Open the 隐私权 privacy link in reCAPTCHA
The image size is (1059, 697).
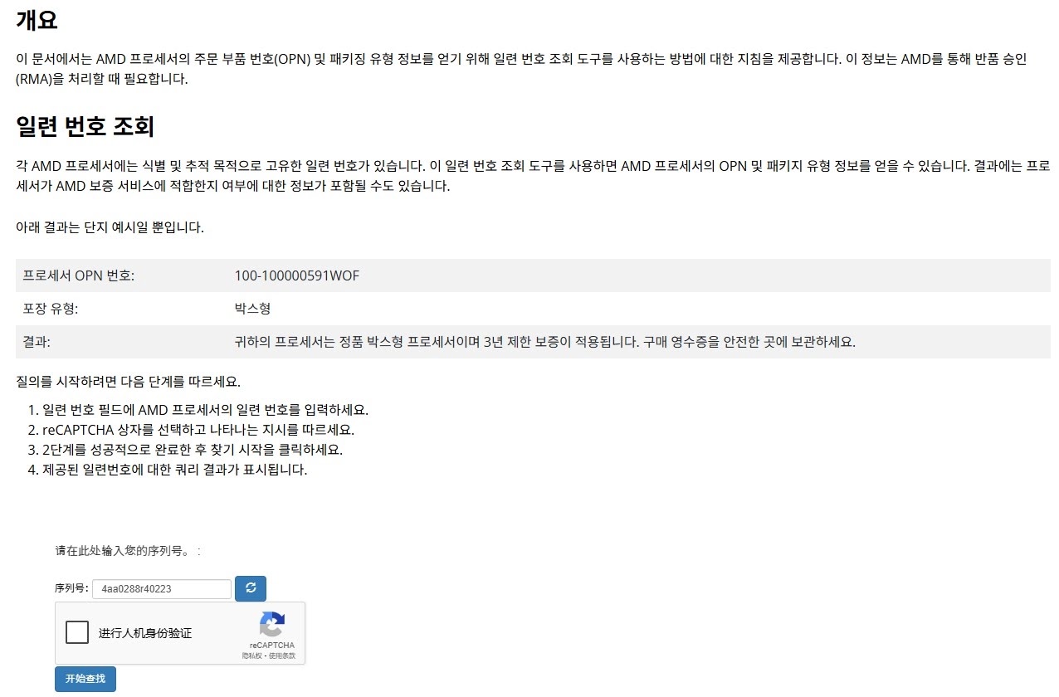[x=251, y=656]
